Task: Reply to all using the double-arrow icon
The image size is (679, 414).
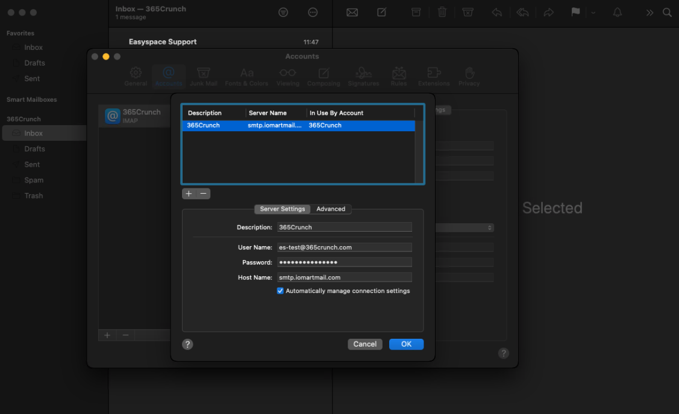Action: 523,13
